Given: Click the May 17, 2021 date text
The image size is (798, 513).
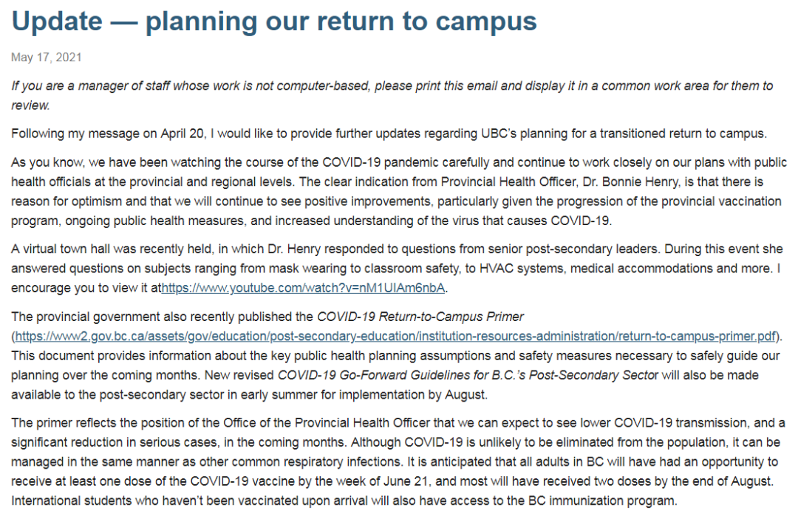Looking at the screenshot, I should [x=47, y=57].
